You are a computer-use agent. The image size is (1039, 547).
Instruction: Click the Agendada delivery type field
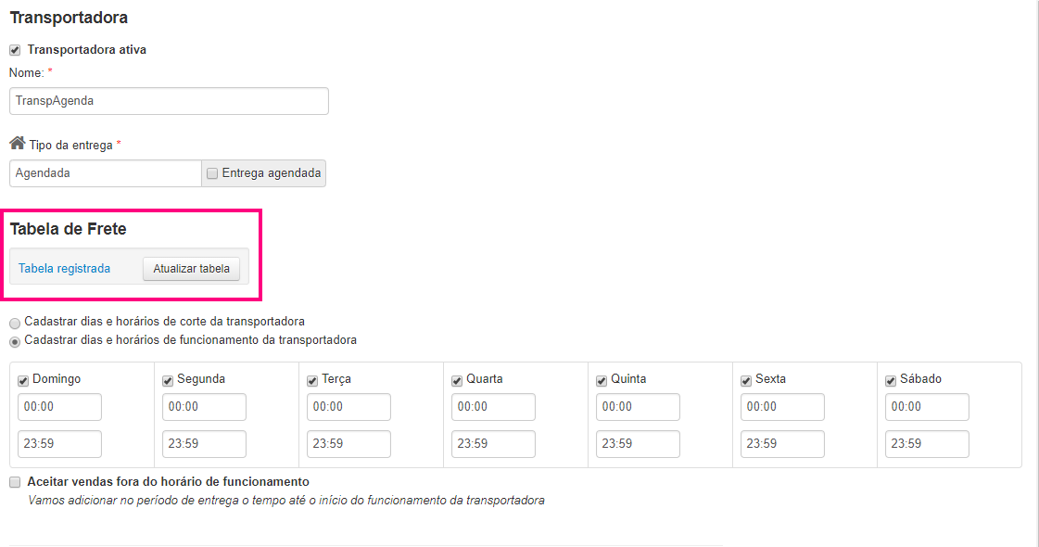[106, 173]
